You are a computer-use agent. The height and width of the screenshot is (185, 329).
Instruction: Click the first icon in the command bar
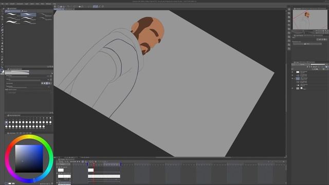[x=55, y=7]
